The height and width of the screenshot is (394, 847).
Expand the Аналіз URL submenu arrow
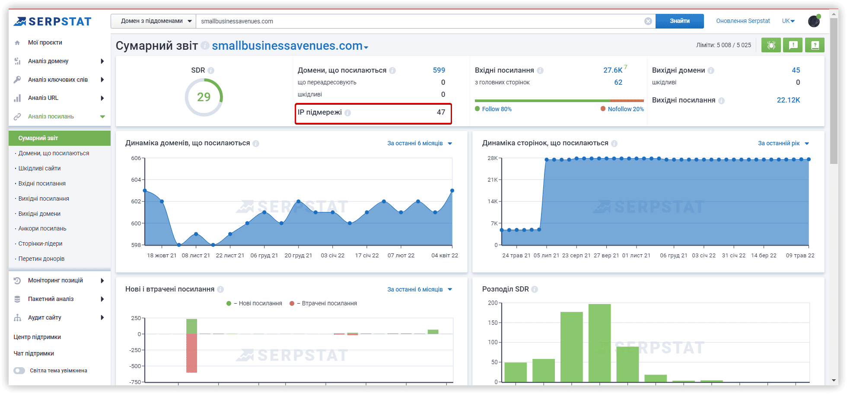[102, 98]
